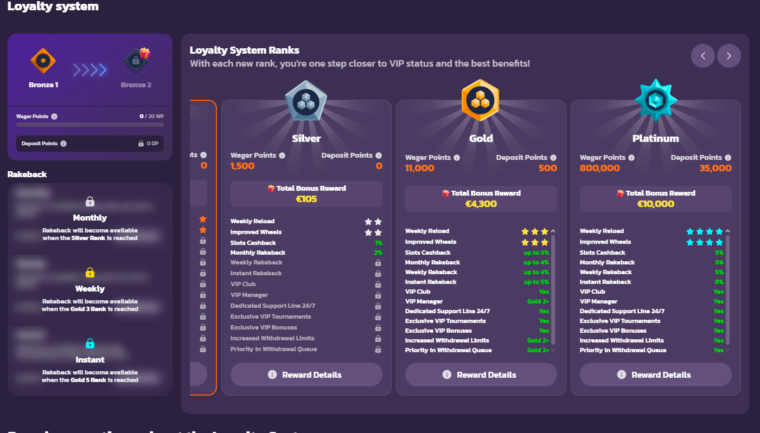Click Platinum card Wager Points info icon
Screen dimensions: 760x433
(631, 158)
